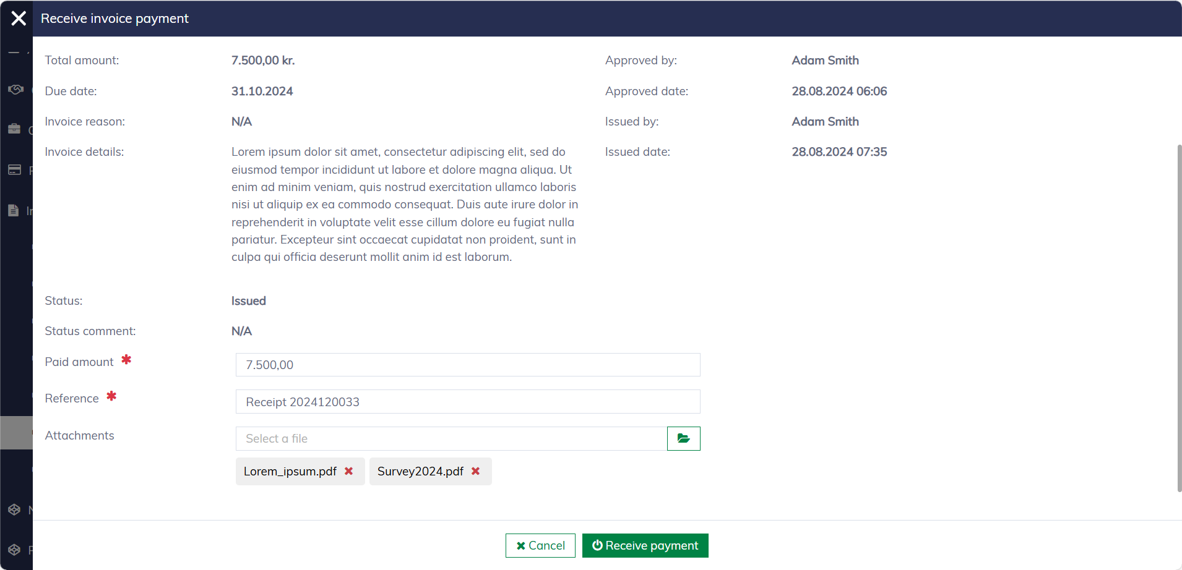Open the briefcase section in the sidebar
Screen dimensions: 1182x570
click(14, 129)
